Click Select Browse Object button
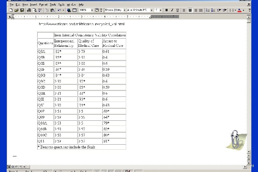Viewport: 258px width, 172px height. 249,159
